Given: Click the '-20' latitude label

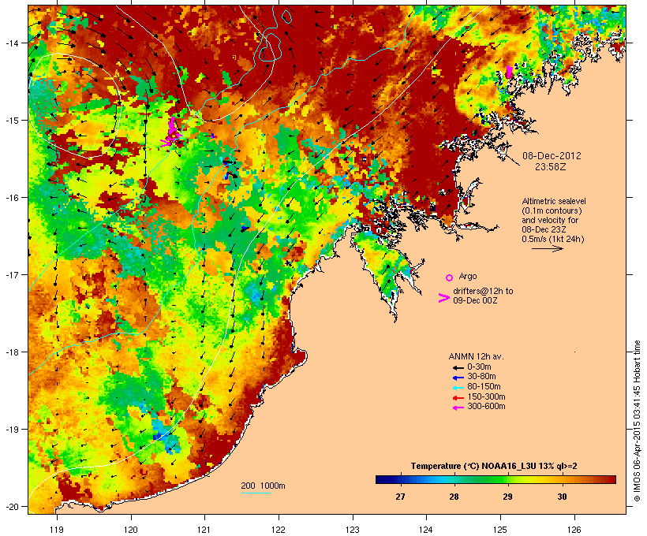Looking at the screenshot, I should tap(11, 507).
